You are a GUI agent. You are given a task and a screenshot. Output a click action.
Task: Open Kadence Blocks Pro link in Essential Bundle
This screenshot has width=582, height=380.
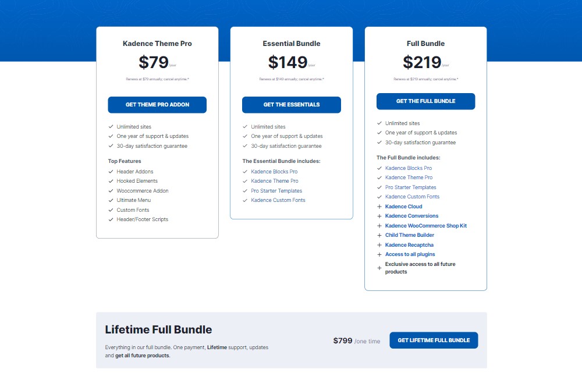pos(274,172)
